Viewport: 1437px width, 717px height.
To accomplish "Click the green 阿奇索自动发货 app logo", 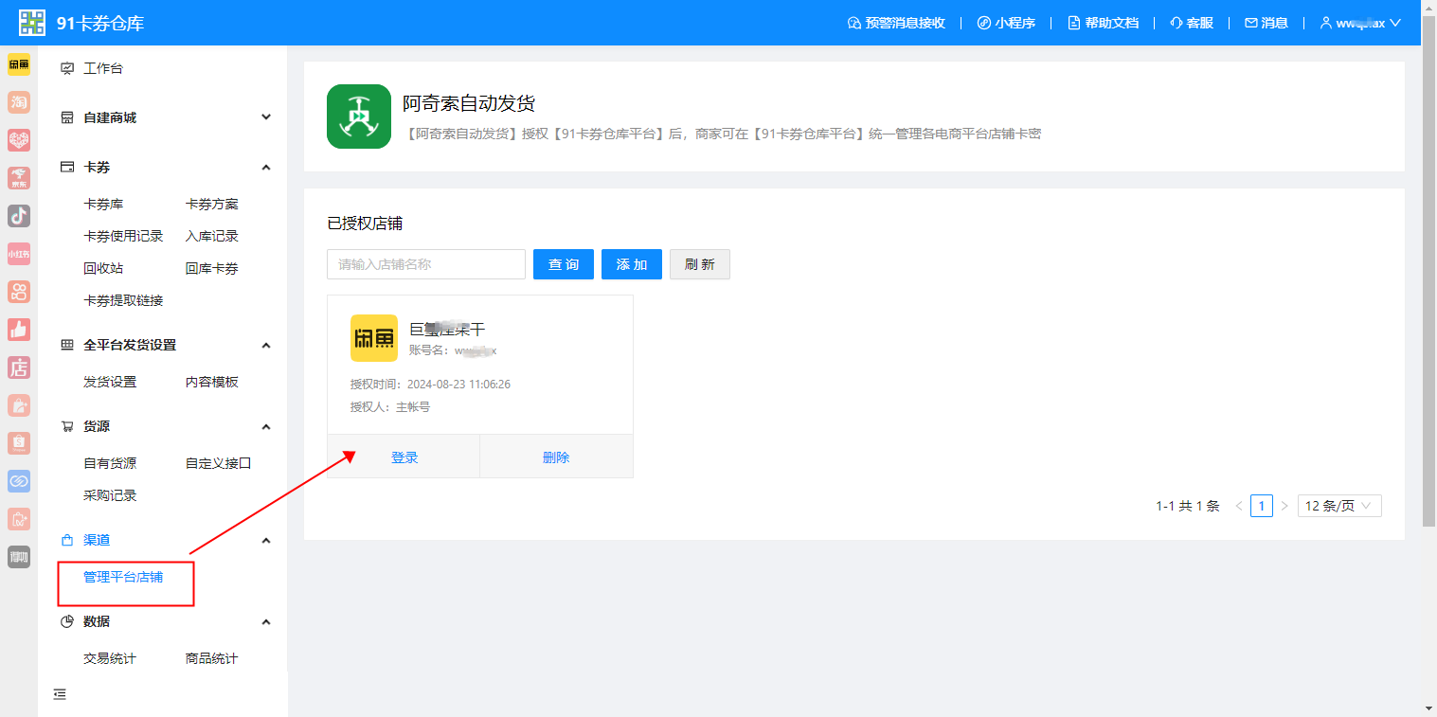I will 359,117.
